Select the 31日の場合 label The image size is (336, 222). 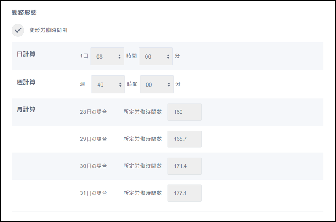click(93, 193)
